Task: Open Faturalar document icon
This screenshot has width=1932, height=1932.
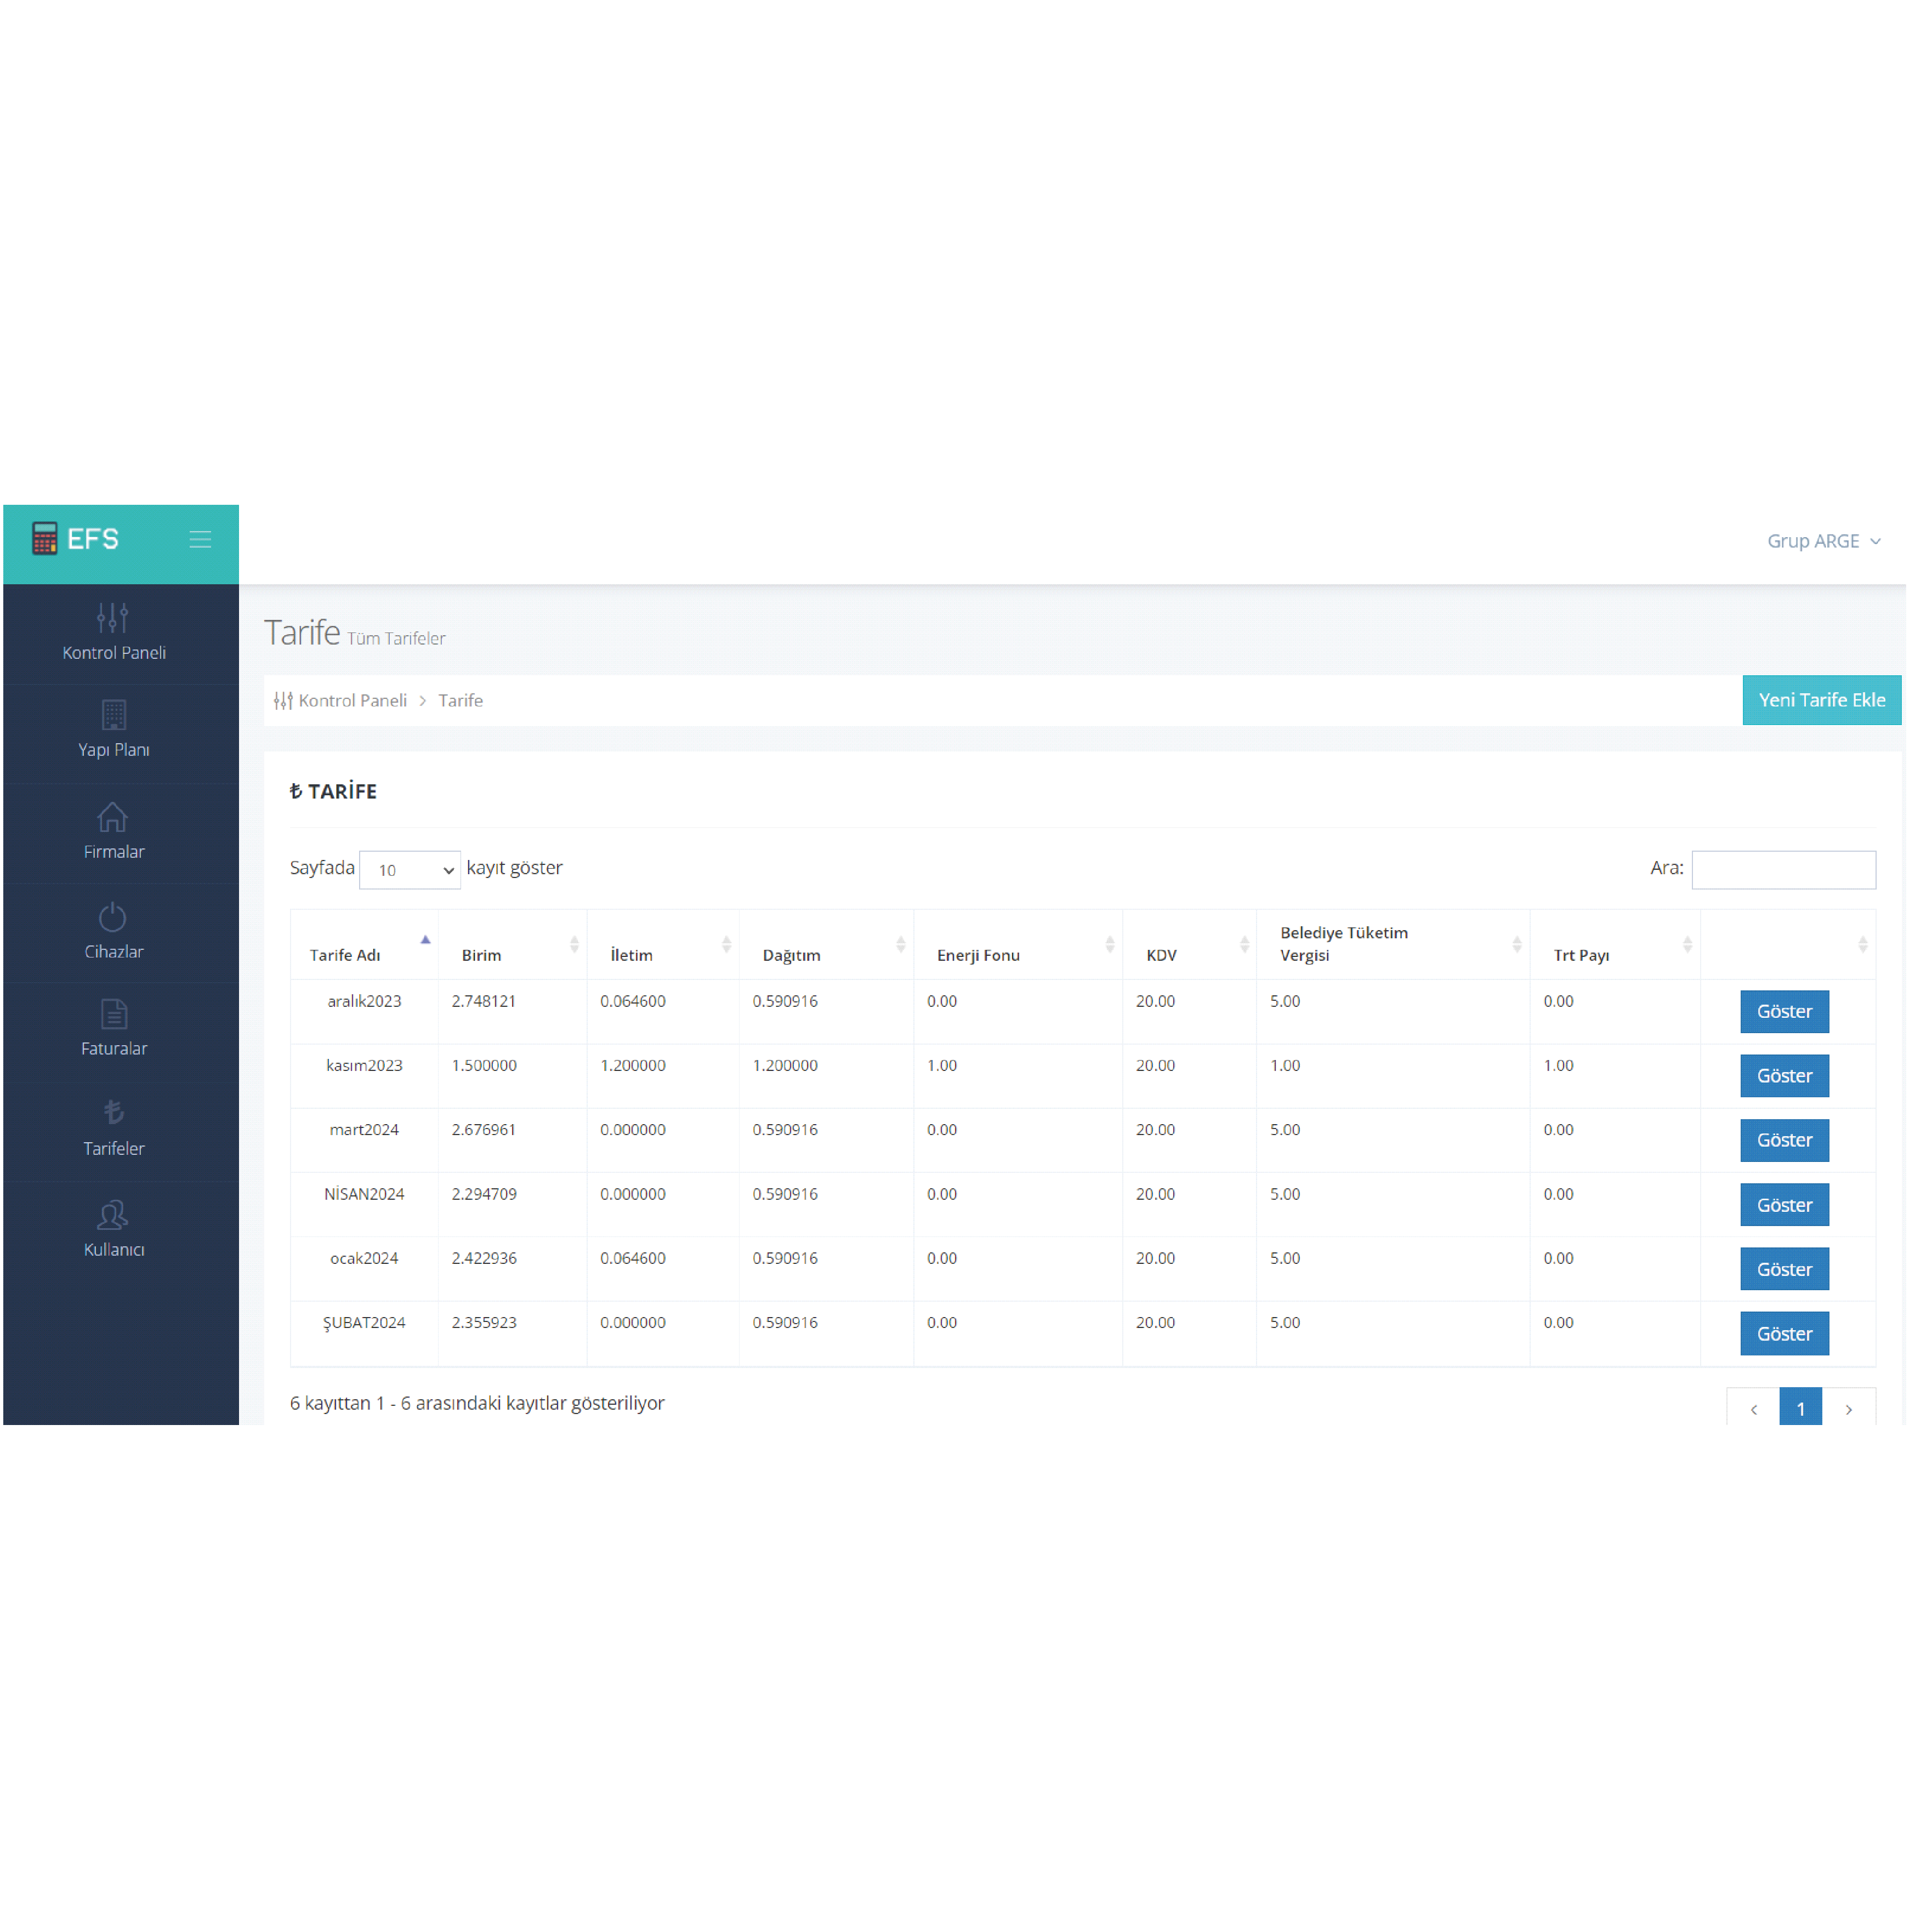Action: click(113, 1015)
